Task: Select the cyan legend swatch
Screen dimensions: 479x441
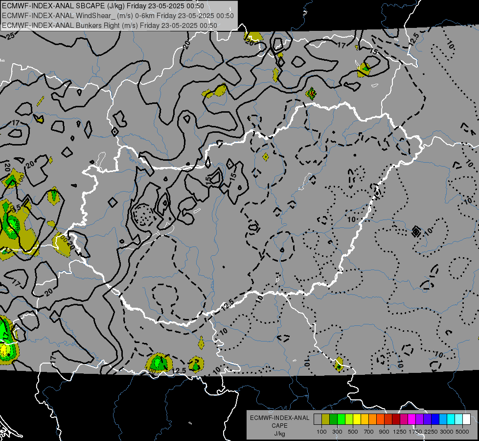Action: coord(451,419)
